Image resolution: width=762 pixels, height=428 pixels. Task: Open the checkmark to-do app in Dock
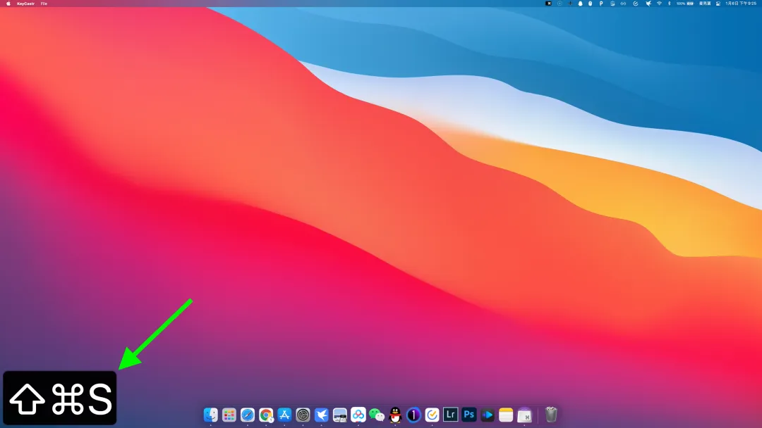[x=432, y=415]
